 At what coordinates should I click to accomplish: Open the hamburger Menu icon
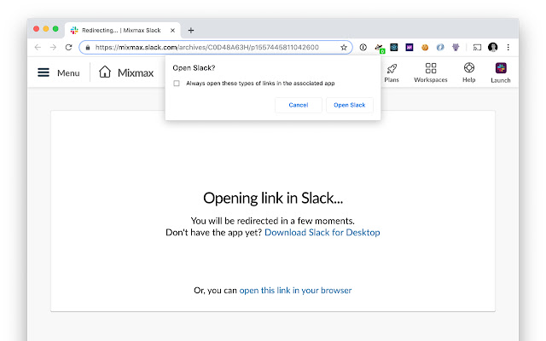44,72
